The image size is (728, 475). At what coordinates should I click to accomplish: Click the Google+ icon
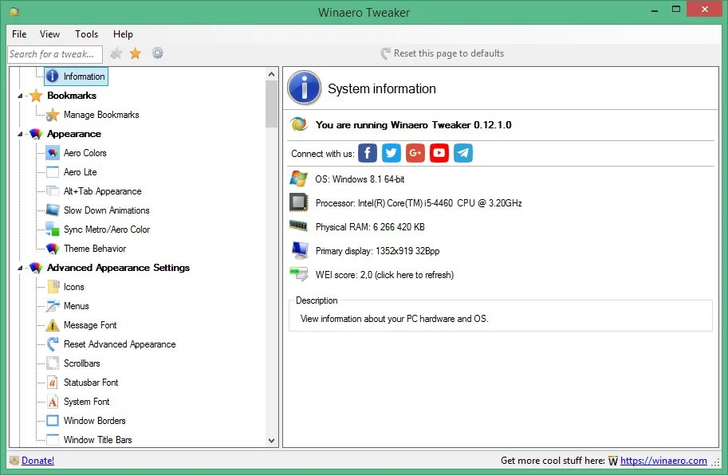pos(415,153)
